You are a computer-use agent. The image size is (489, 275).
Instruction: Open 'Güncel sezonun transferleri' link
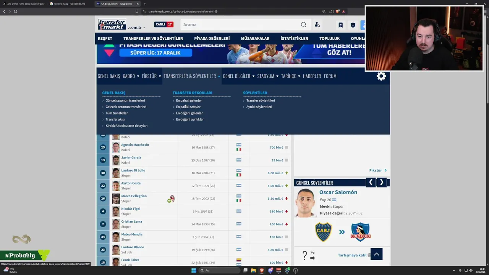tap(125, 100)
